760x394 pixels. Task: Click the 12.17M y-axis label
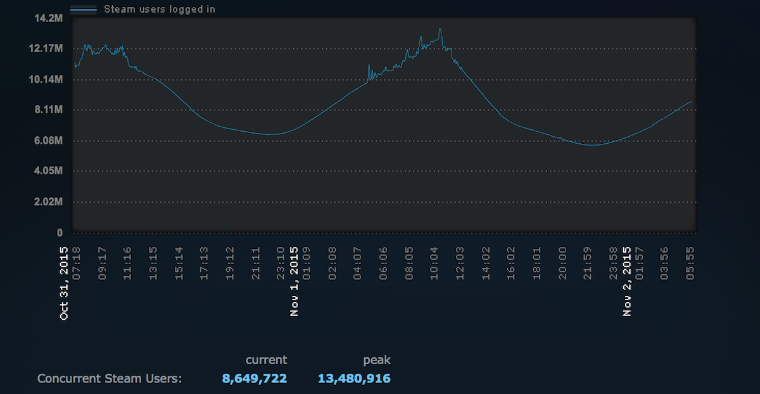click(x=46, y=49)
